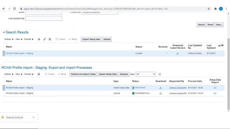Viewport: 230px width, 129px height.
Task: Download latest version of RChilli Profile Import
Action: (x=178, y=53)
